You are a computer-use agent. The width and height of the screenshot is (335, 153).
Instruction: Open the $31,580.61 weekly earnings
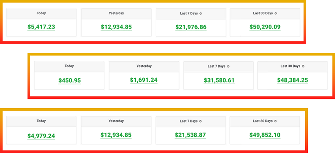(219, 80)
